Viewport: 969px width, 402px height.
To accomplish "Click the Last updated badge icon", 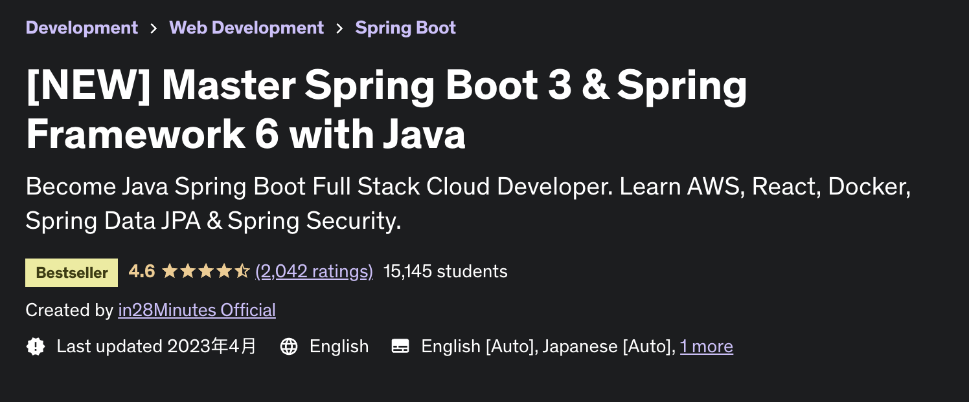I will pos(36,346).
